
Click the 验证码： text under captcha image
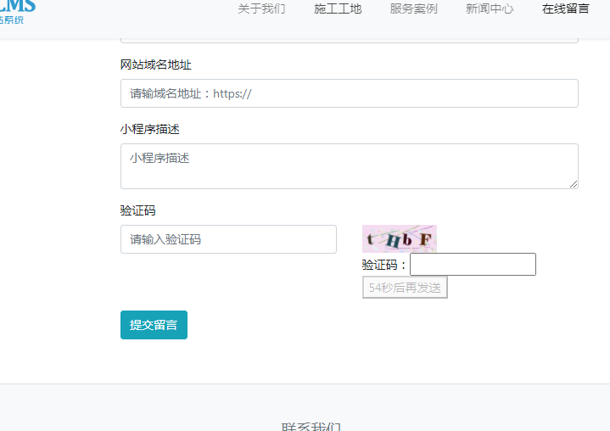[x=385, y=265]
